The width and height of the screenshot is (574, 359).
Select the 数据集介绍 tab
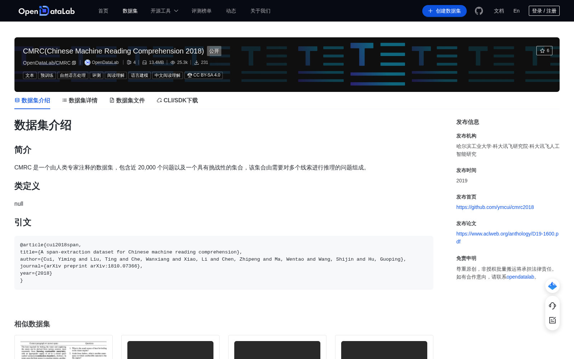click(x=32, y=101)
